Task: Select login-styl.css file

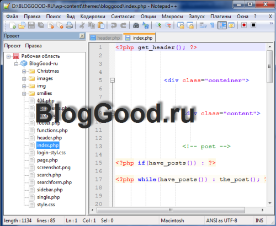Action: click(x=51, y=153)
